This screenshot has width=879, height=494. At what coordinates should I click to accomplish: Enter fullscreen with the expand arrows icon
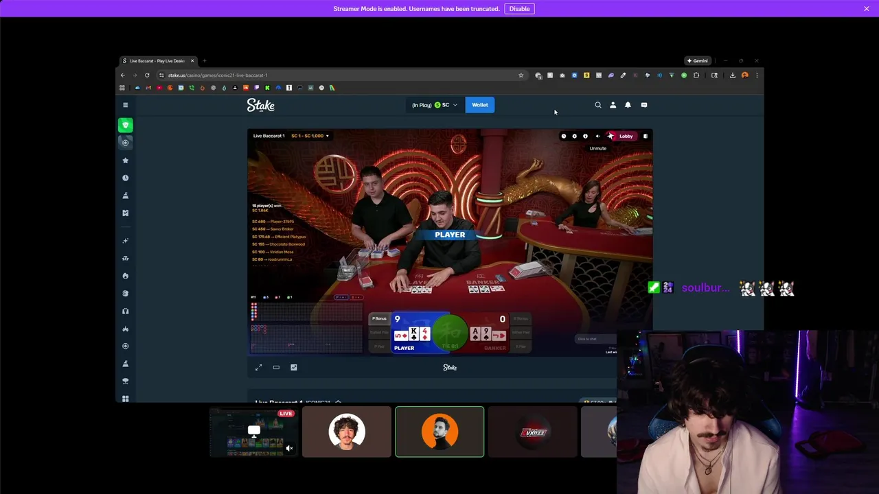[259, 368]
